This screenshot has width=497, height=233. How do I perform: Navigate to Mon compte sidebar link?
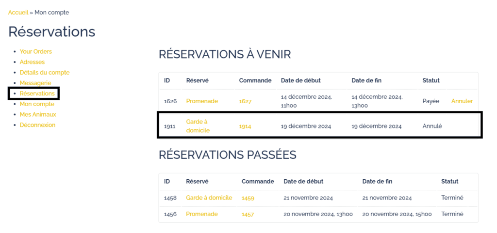coord(37,104)
